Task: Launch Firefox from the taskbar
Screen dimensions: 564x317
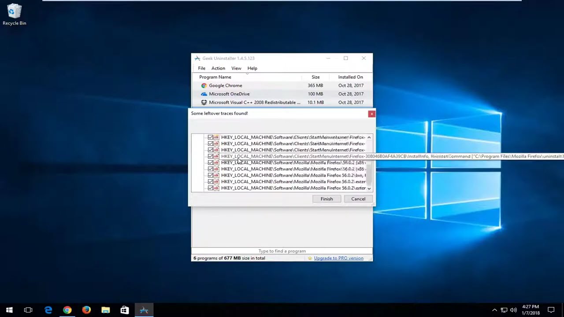Action: [86, 310]
